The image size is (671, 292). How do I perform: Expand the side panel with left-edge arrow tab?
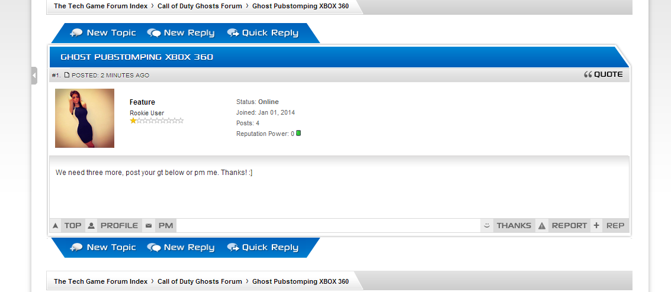point(34,76)
